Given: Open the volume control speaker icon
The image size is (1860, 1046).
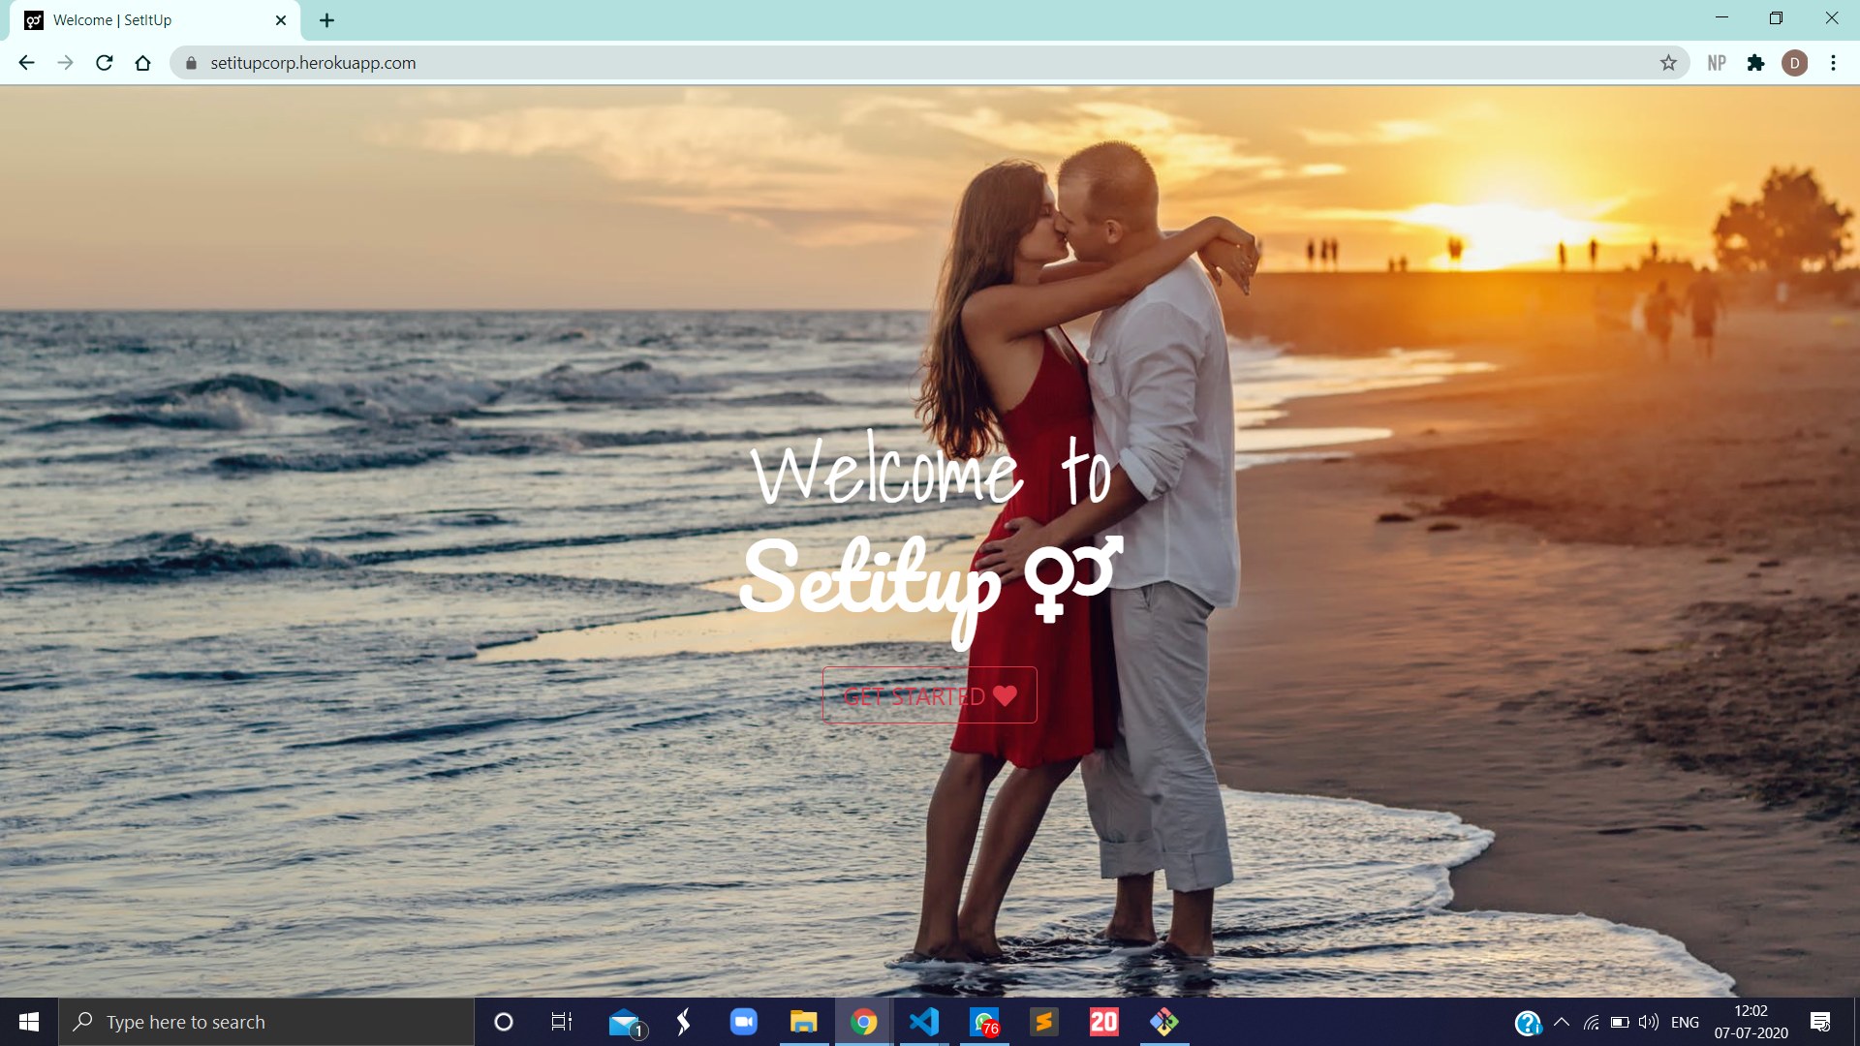Looking at the screenshot, I should pyautogui.click(x=1648, y=1022).
